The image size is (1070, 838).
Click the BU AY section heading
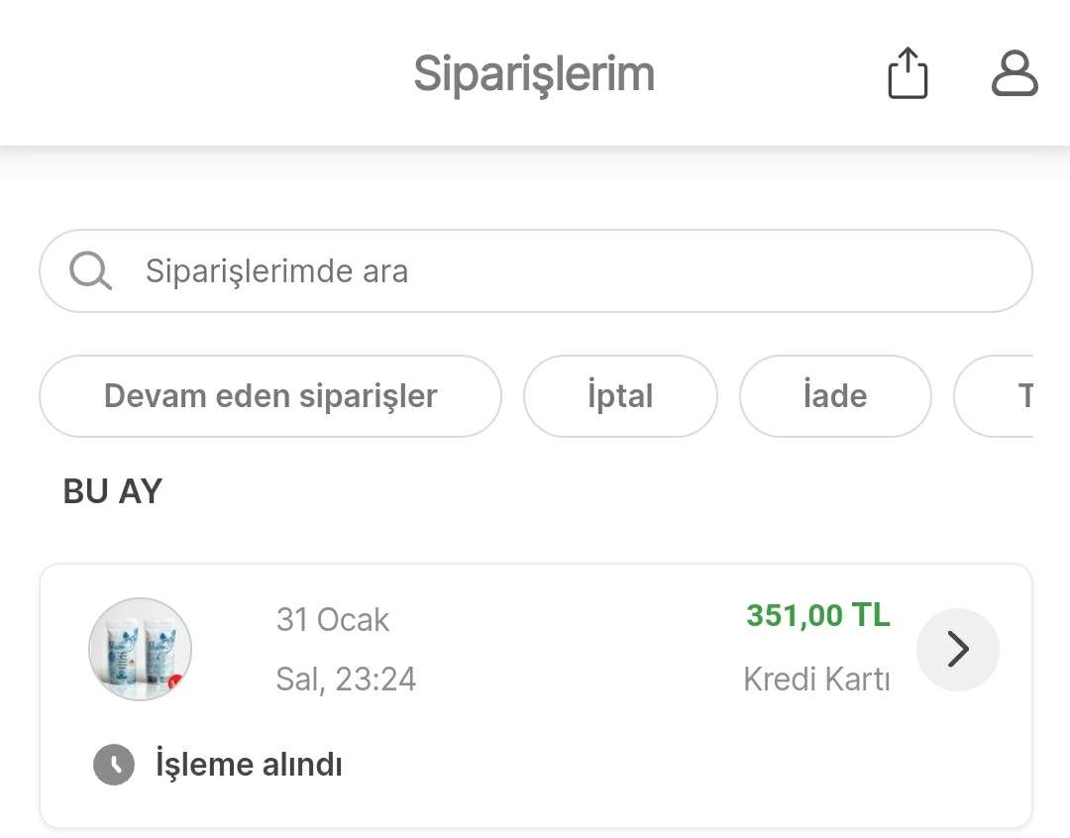(x=113, y=491)
